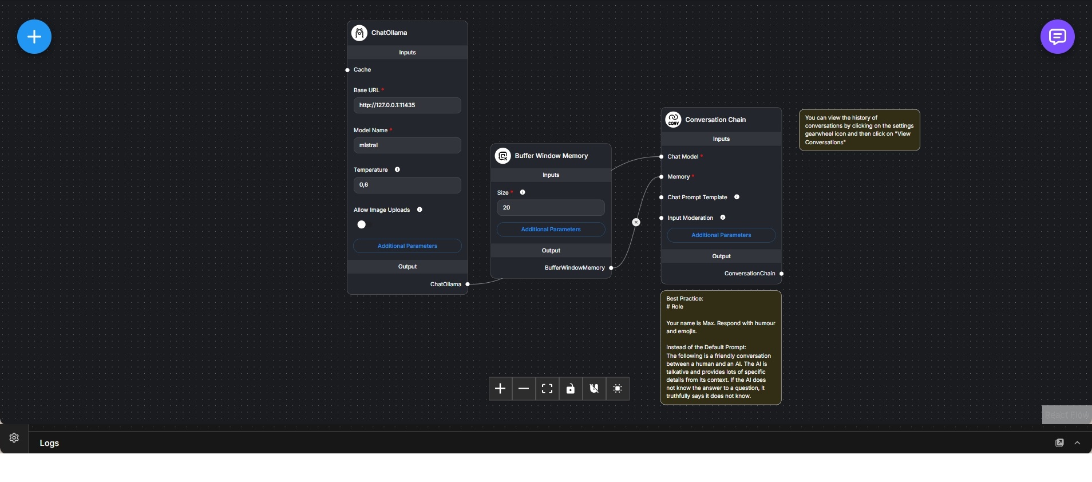Open Conversation Chain Additional Parameters
Viewport: 1092px width, 482px height.
[x=721, y=235]
